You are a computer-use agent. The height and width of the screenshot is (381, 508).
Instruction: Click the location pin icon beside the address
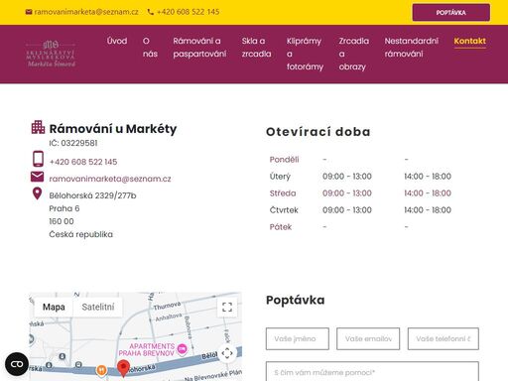[38, 193]
